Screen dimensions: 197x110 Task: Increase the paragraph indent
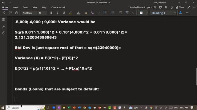pos(127,13)
